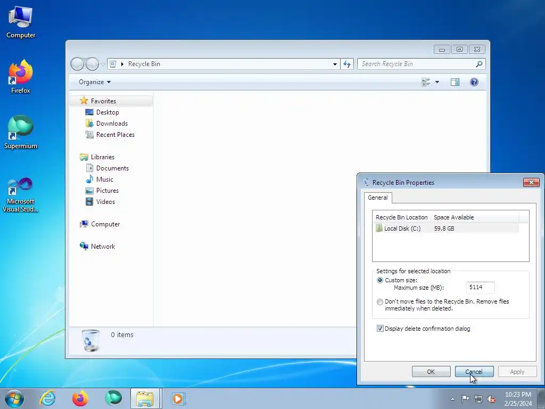Select Network in the navigation pane
545x409 pixels.
click(103, 247)
